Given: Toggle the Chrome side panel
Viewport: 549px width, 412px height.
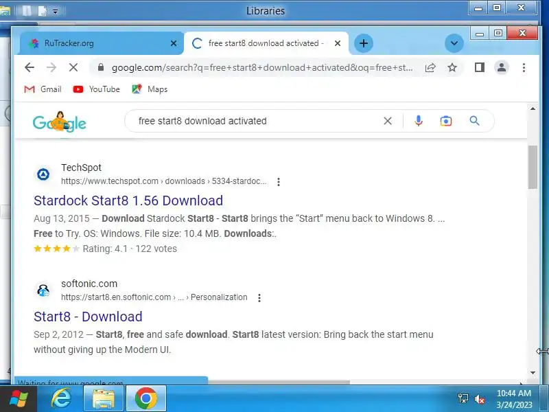Looking at the screenshot, I should point(479,67).
